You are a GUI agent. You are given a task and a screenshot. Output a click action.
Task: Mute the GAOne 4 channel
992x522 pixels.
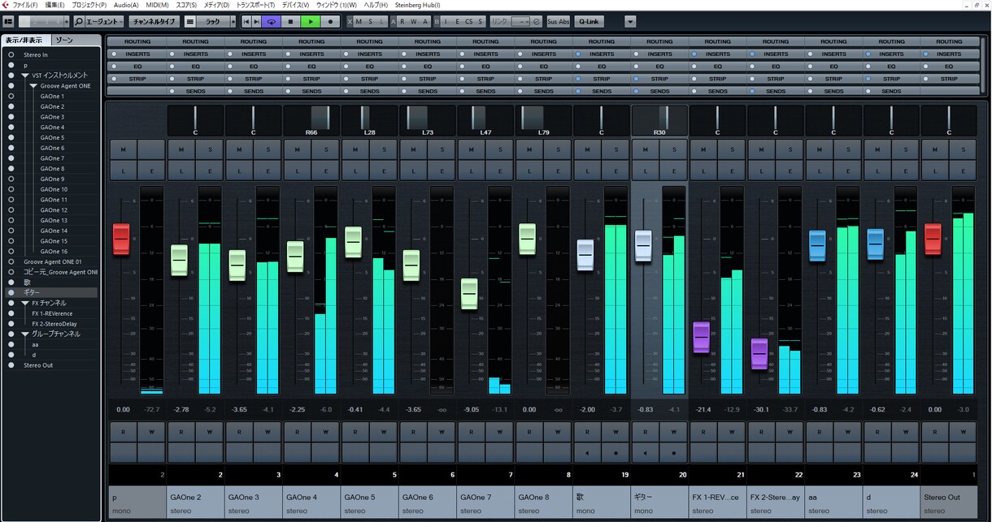(298, 149)
